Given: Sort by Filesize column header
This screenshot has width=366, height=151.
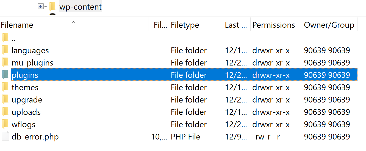Looking at the screenshot, I should (x=160, y=25).
